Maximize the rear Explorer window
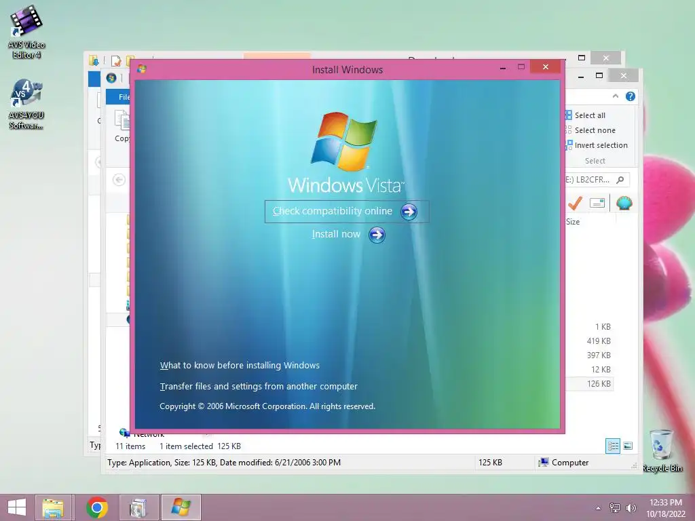695x521 pixels. [x=582, y=58]
